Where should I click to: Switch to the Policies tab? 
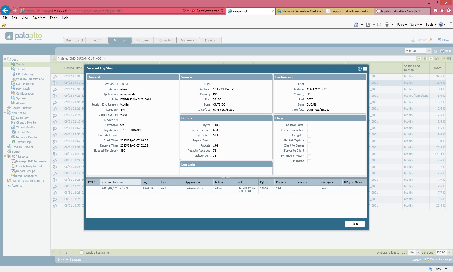point(142,40)
